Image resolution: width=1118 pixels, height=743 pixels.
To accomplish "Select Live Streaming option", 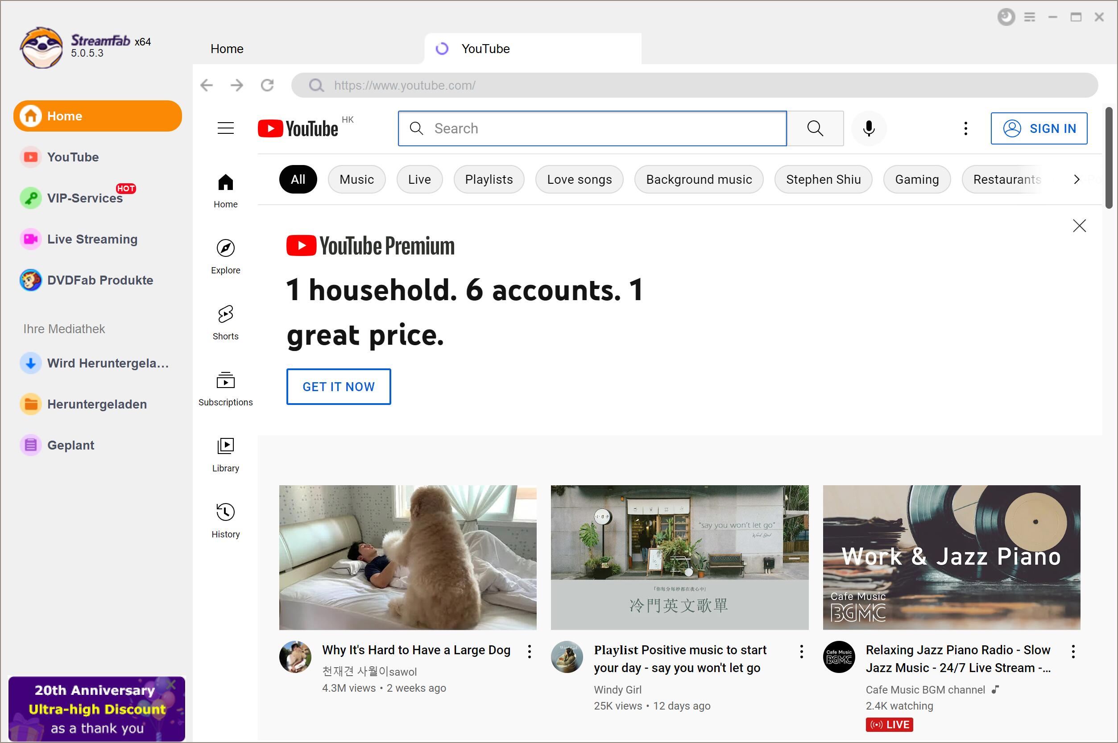I will (x=92, y=239).
